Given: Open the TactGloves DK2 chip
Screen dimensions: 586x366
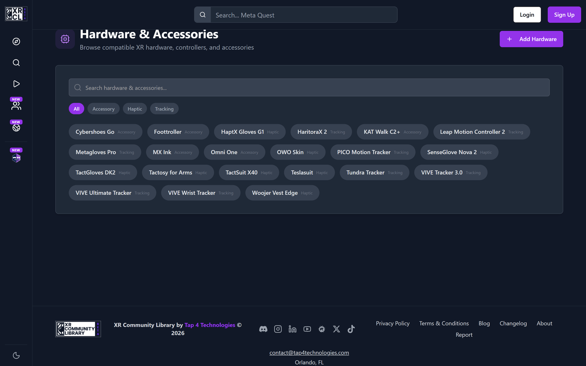Looking at the screenshot, I should click(x=103, y=172).
